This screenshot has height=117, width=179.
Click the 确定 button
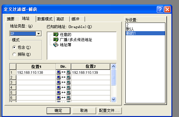point(58,111)
